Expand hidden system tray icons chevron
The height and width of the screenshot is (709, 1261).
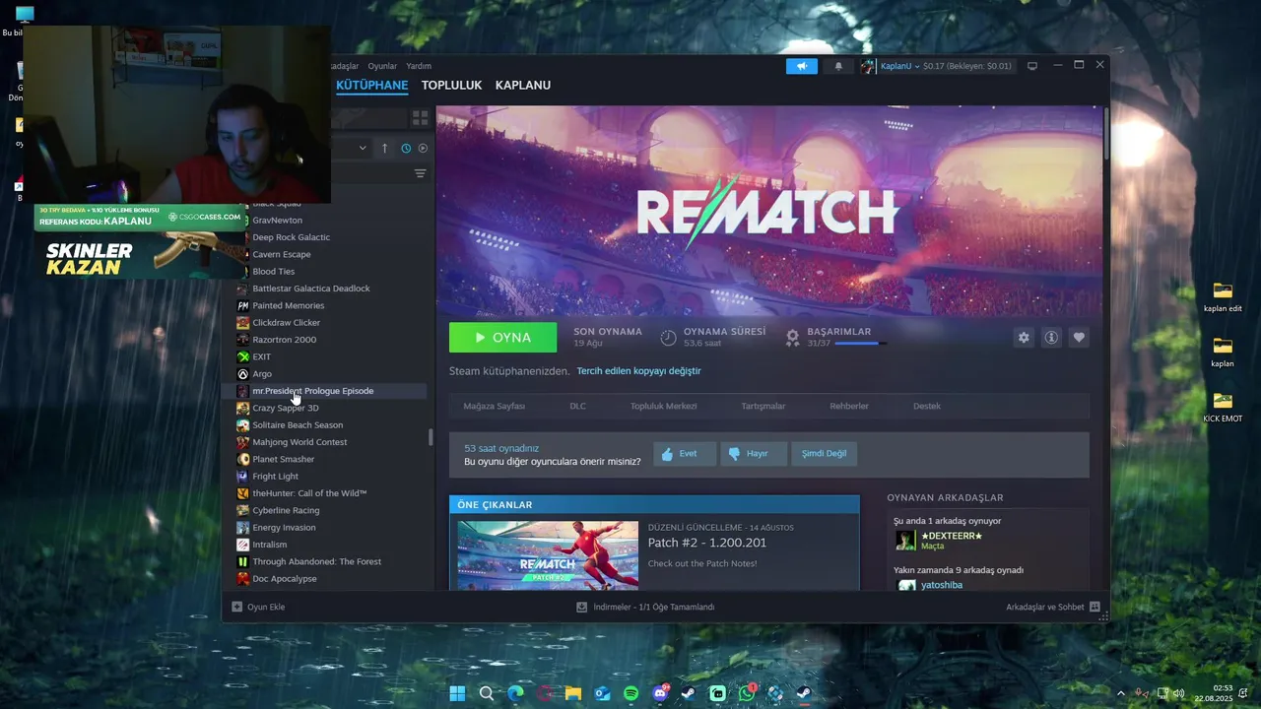1120,693
